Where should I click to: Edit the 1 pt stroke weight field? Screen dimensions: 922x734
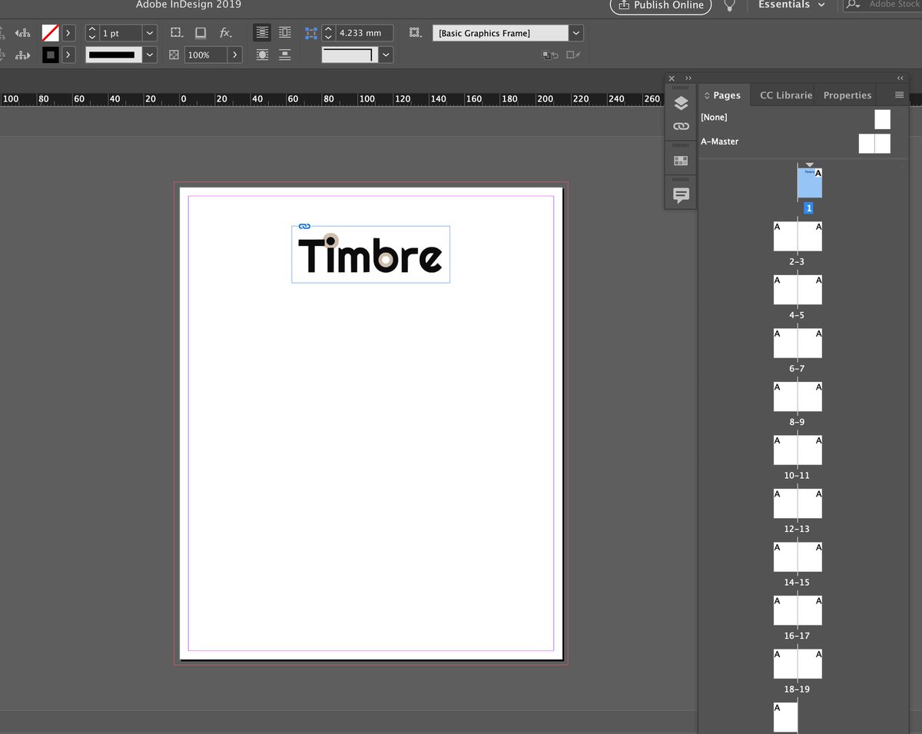pyautogui.click(x=121, y=33)
